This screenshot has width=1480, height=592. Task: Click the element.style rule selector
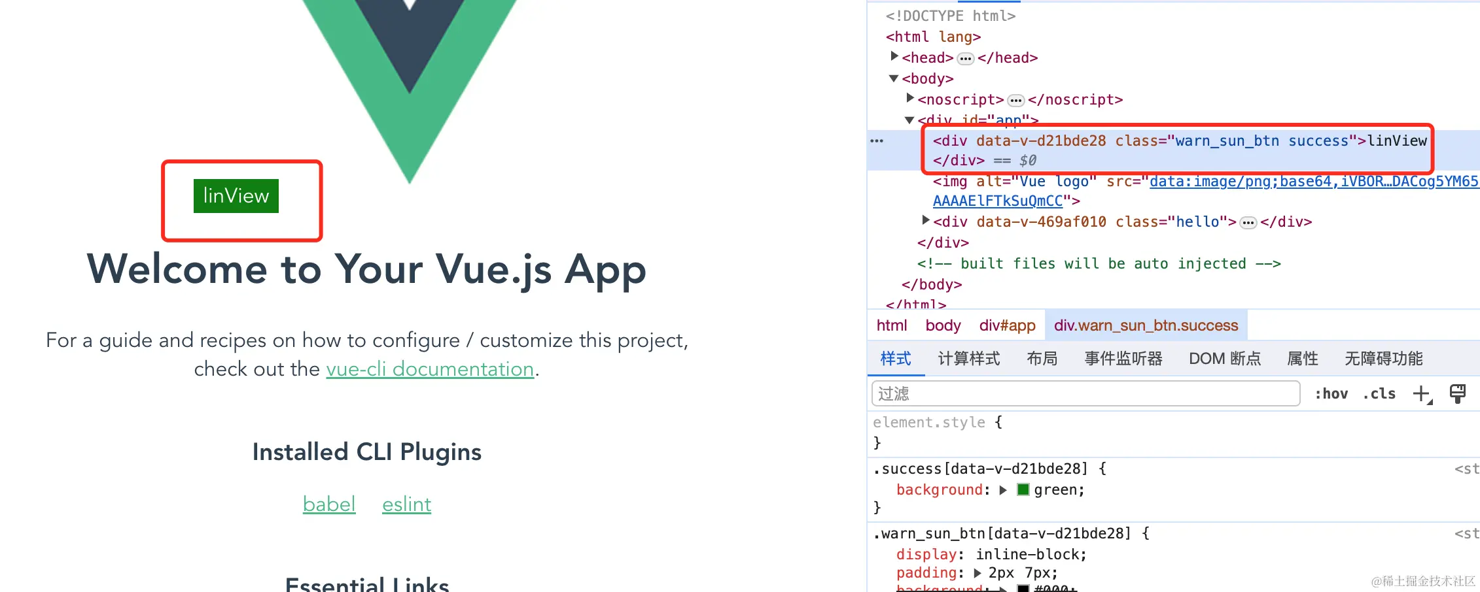click(x=929, y=423)
